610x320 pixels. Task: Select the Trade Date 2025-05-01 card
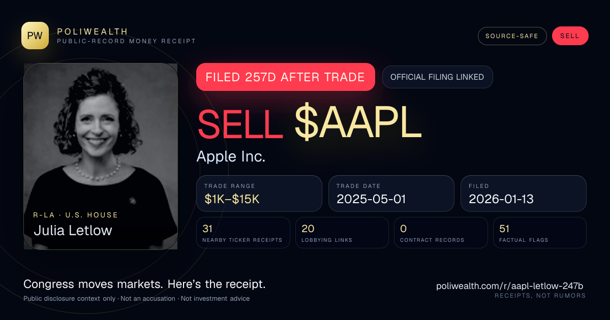391,194
